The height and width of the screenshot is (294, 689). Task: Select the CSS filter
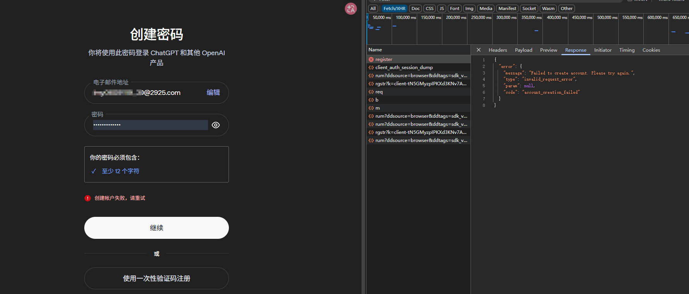[430, 8]
